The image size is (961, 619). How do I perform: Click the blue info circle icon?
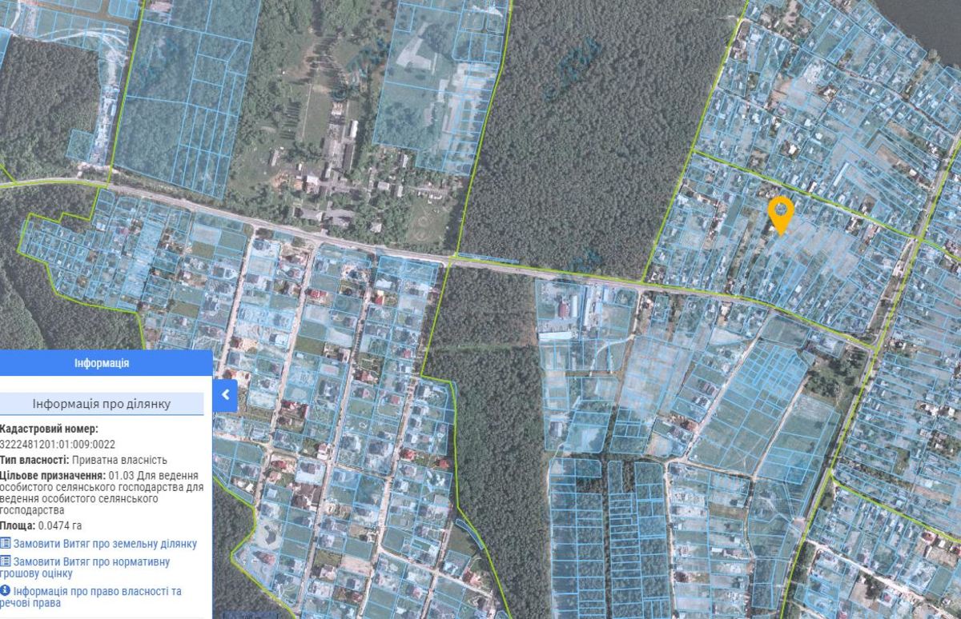(6, 591)
